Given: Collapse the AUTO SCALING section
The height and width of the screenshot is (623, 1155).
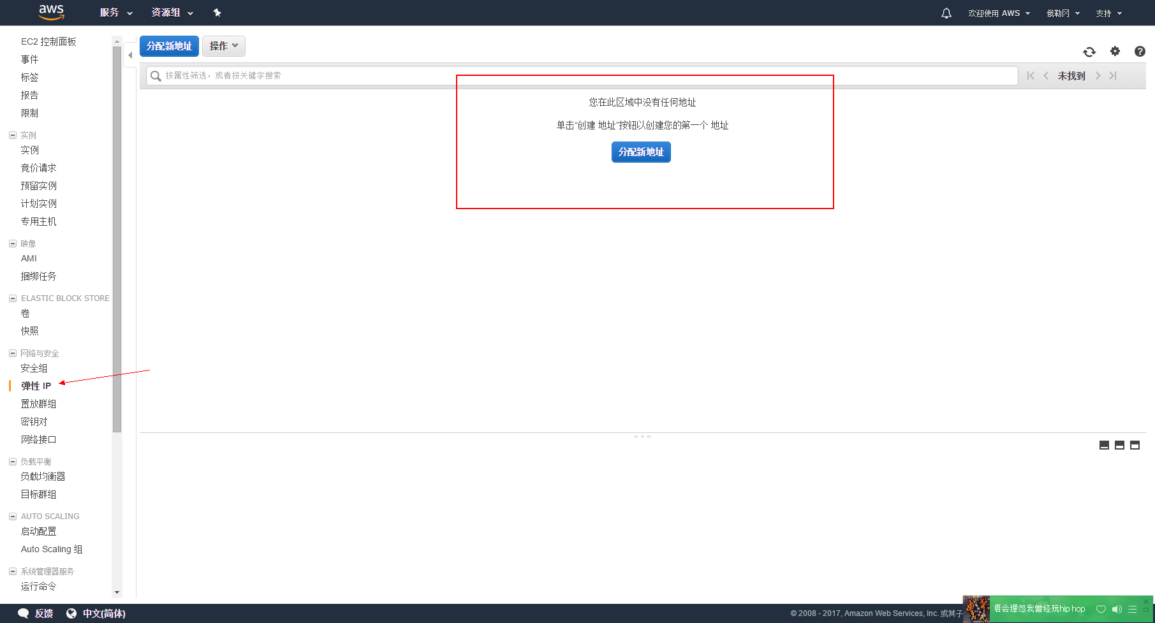Looking at the screenshot, I should [x=13, y=517].
